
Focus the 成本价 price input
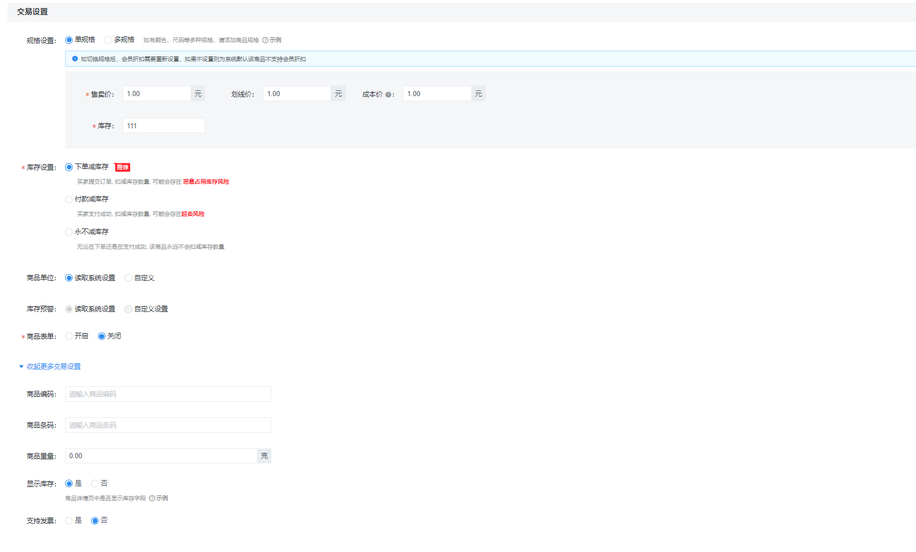[x=437, y=94]
